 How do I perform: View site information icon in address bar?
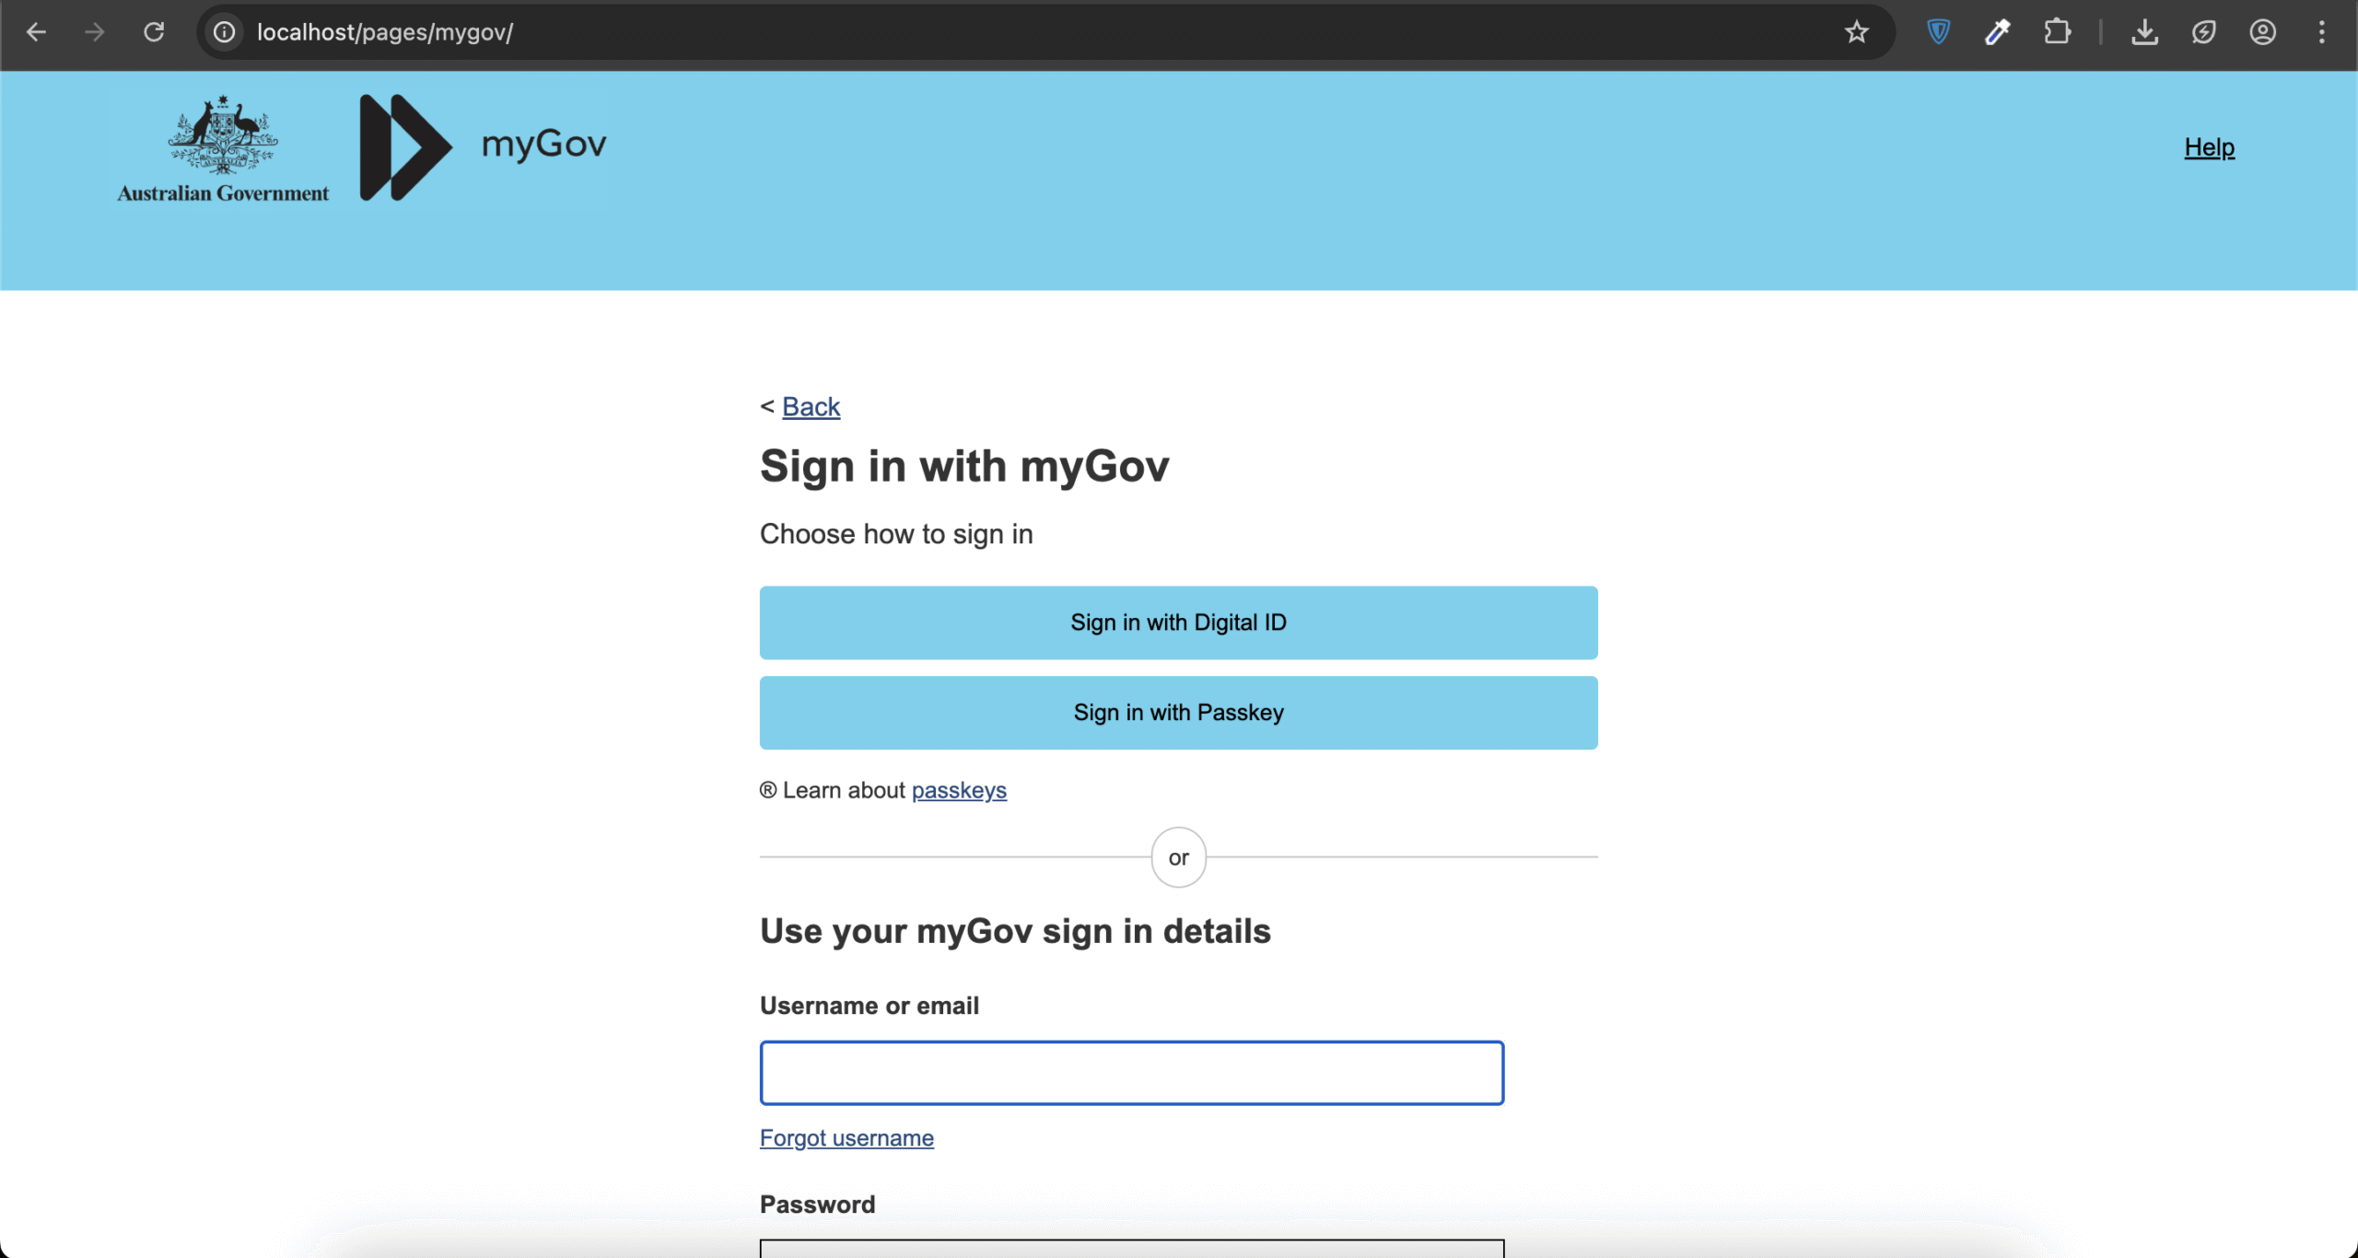coord(224,32)
